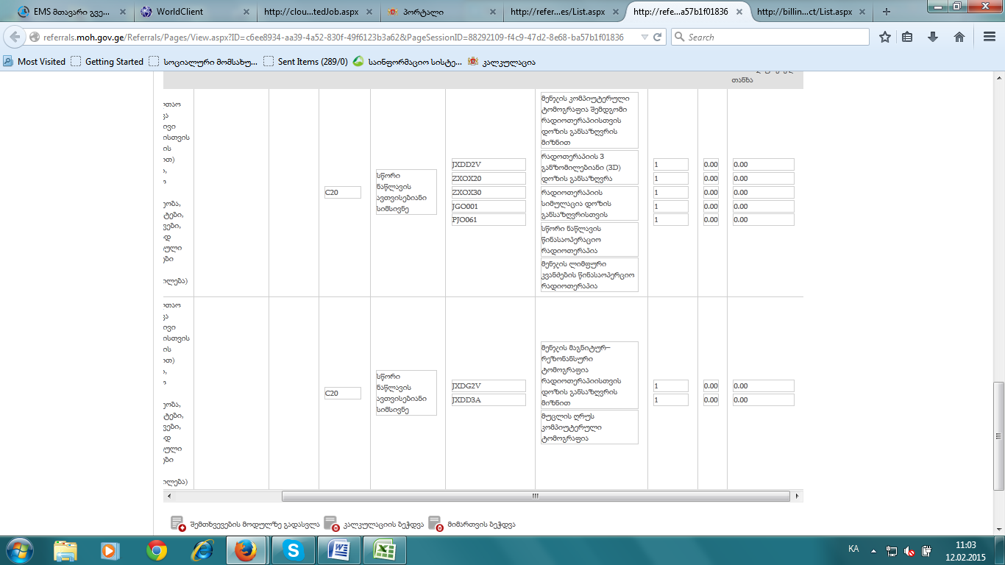Open URL history dropdown in address bar

[644, 37]
